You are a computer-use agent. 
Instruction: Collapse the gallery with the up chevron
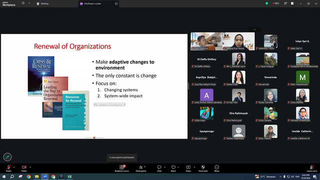tap(254, 29)
